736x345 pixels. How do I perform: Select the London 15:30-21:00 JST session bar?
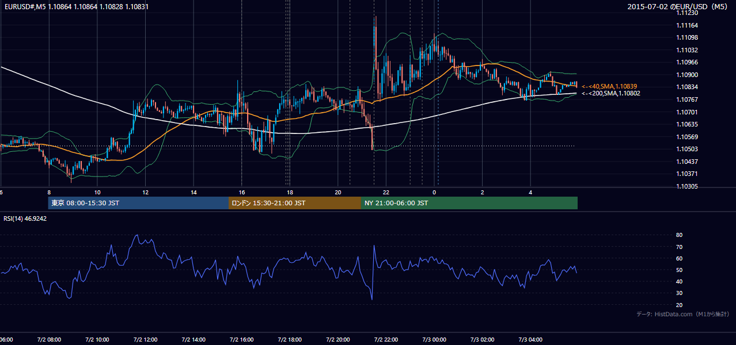[295, 203]
